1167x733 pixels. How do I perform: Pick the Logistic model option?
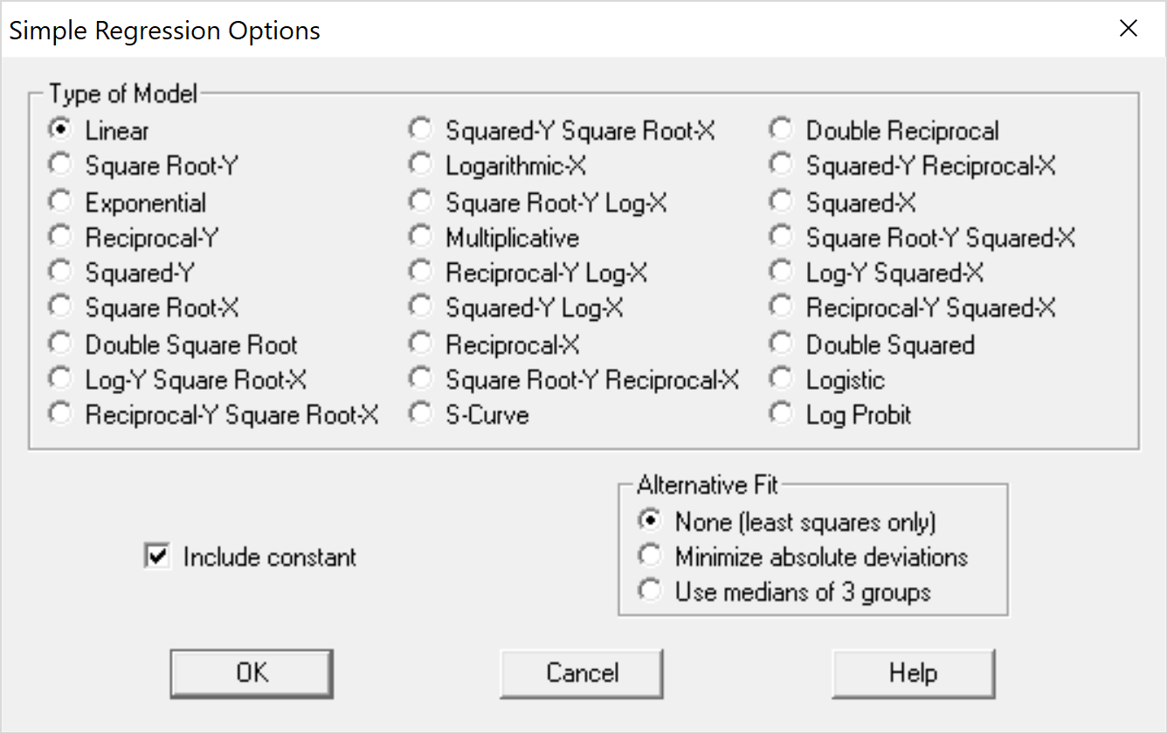pos(780,377)
